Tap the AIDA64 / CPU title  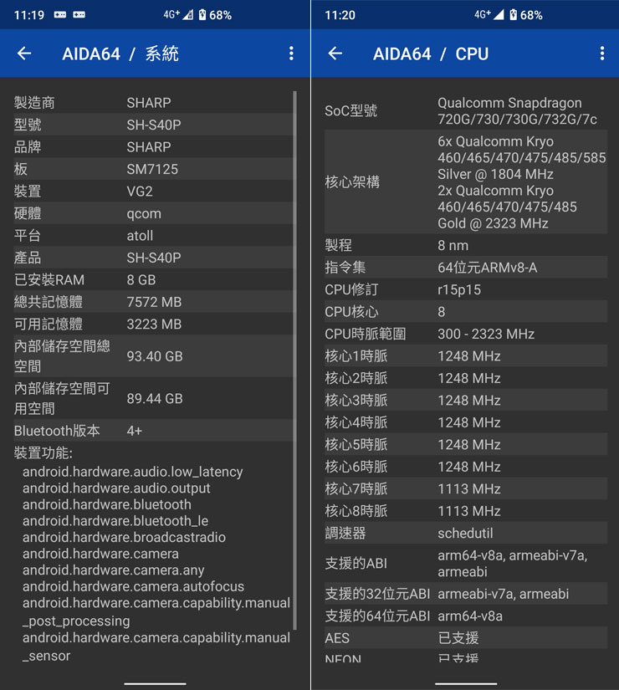(430, 54)
